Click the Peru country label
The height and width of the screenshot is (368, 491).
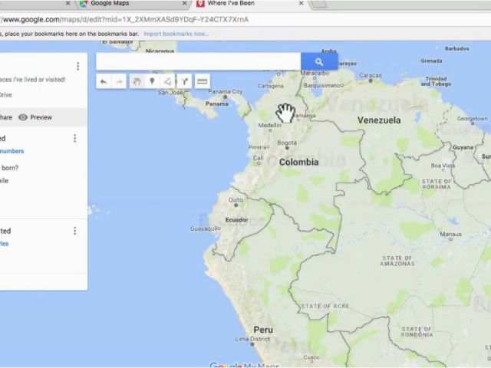263,330
